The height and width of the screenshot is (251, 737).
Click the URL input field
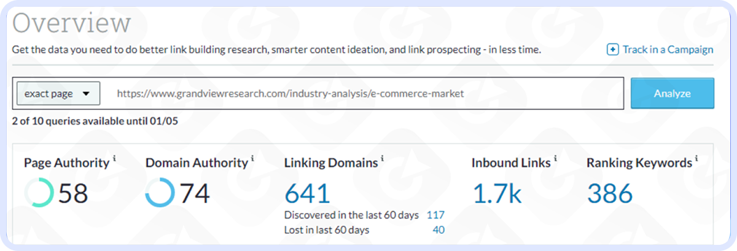[x=362, y=94]
